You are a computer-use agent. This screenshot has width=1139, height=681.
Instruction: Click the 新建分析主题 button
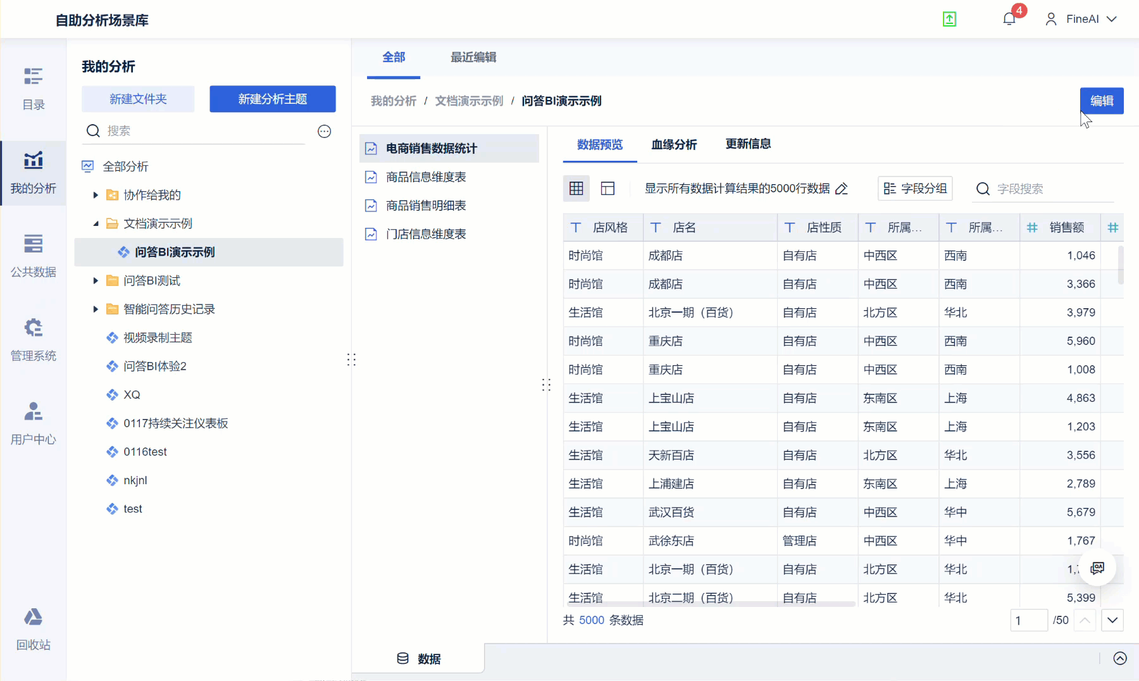[272, 99]
